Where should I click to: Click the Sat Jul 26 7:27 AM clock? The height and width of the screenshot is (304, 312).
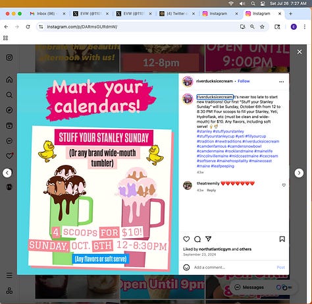tap(288, 3)
